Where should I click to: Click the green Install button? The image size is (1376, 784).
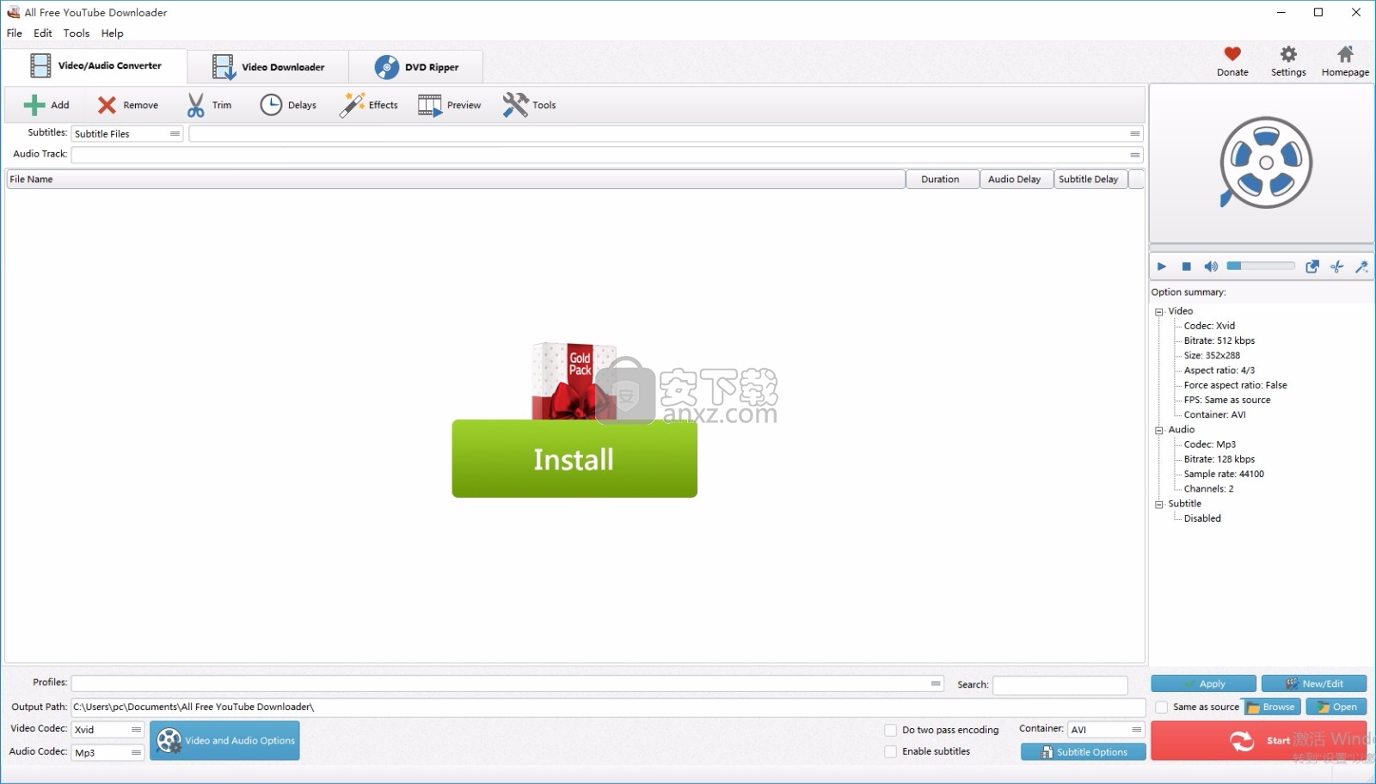[574, 459]
